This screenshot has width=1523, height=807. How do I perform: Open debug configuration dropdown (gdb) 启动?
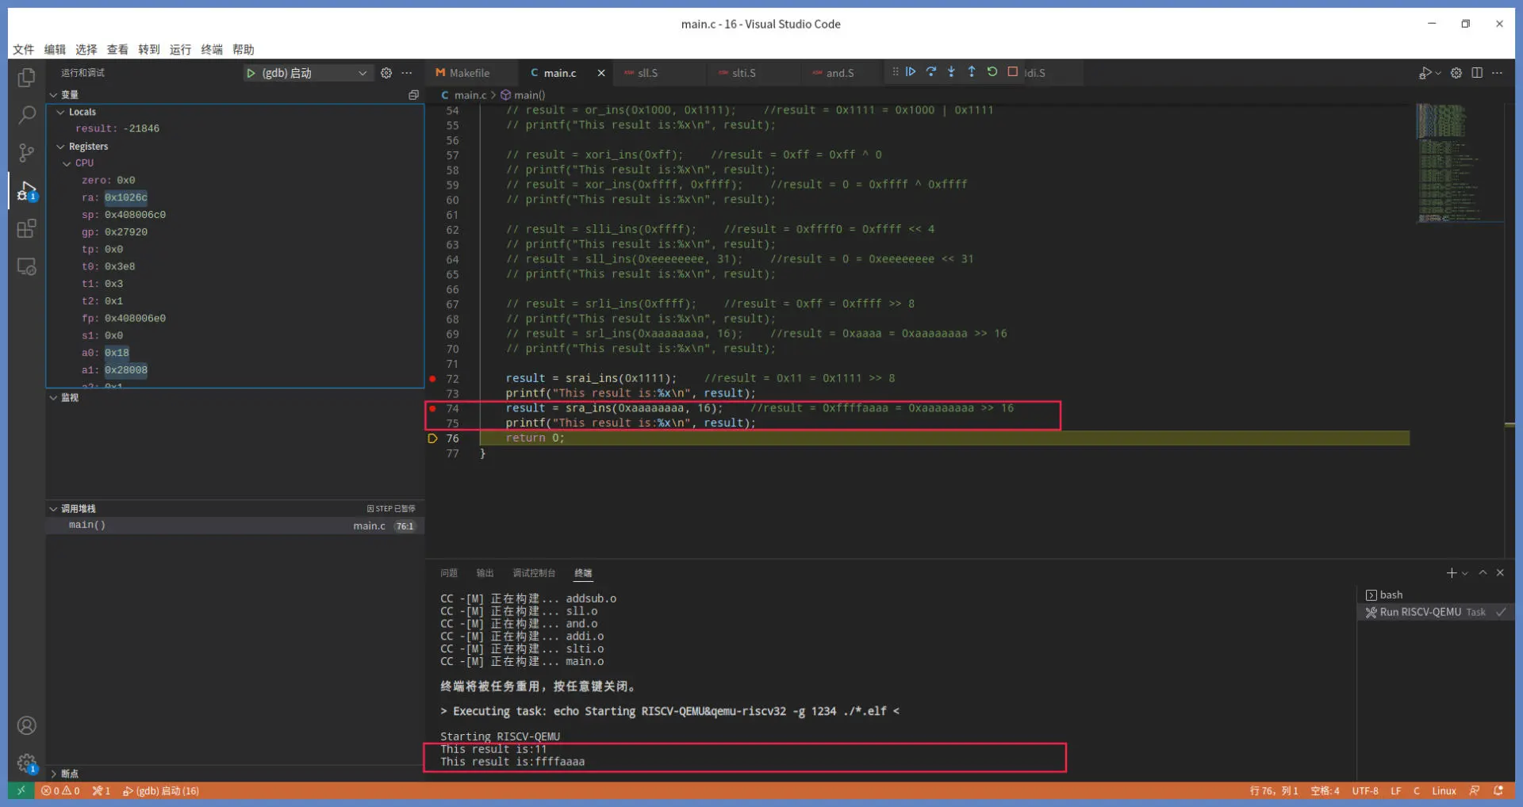(x=307, y=73)
